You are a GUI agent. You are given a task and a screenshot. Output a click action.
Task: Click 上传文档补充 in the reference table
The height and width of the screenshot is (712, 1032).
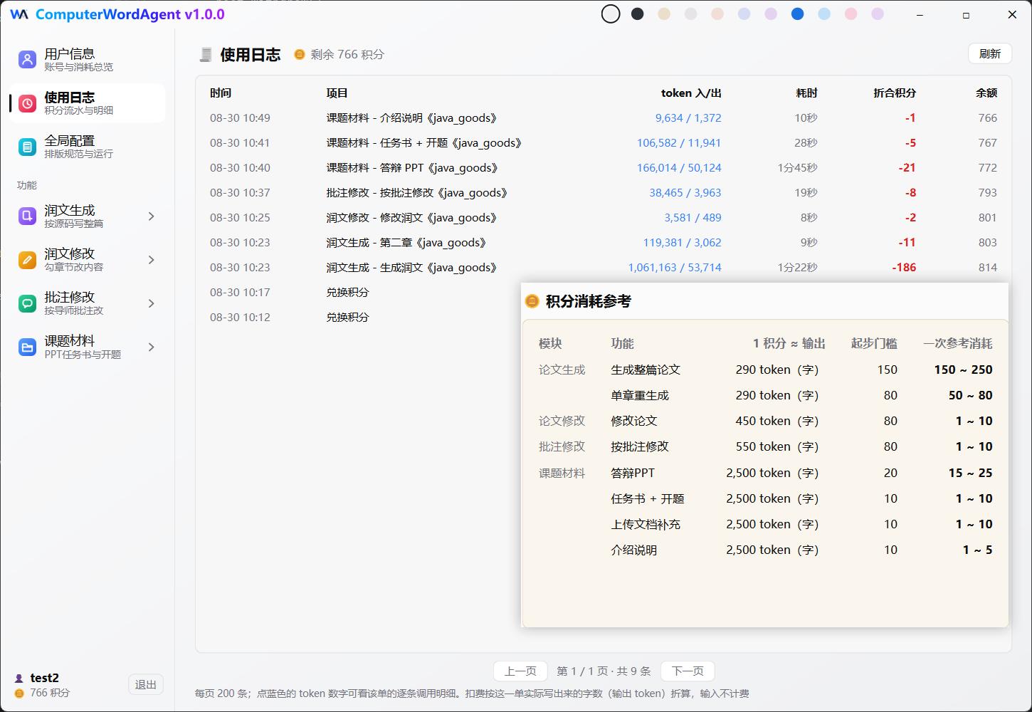pyautogui.click(x=646, y=525)
